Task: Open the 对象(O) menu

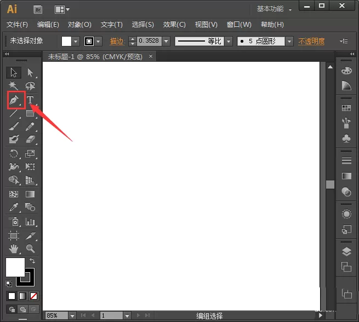Action: coord(79,25)
